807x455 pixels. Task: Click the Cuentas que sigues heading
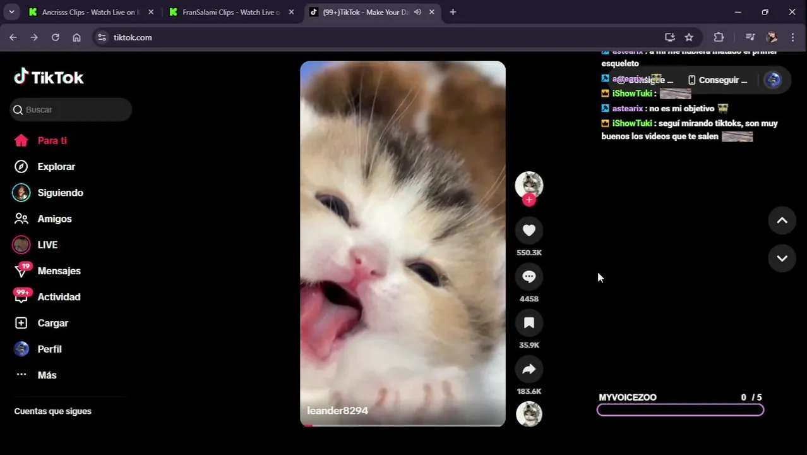coord(52,411)
